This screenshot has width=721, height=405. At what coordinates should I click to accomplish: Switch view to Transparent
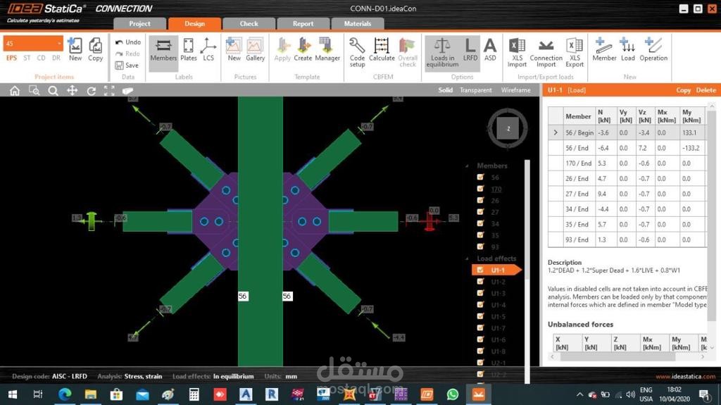point(475,90)
